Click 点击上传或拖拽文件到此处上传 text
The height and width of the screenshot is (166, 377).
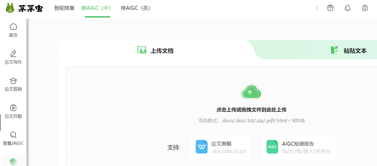252,110
